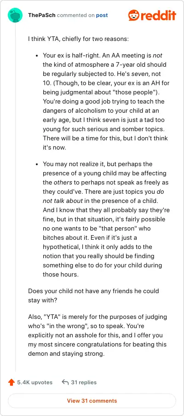This screenshot has width=184, height=416.
Task: Follow the blue "post" link
Action: click(x=102, y=15)
